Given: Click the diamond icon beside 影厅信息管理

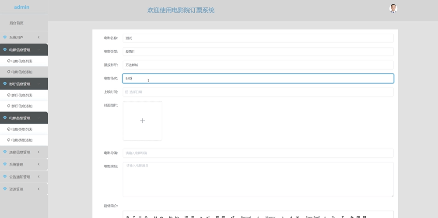Looking at the screenshot, I should (x=5, y=83).
